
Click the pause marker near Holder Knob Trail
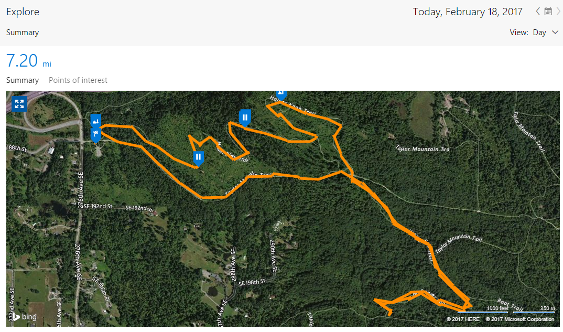(x=244, y=117)
